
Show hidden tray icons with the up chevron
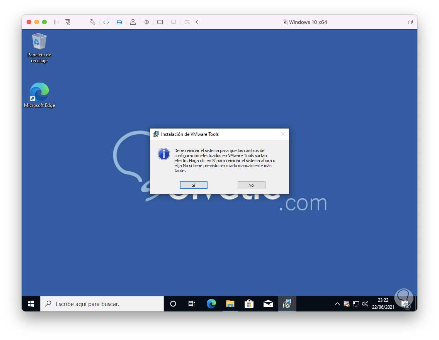click(337, 304)
